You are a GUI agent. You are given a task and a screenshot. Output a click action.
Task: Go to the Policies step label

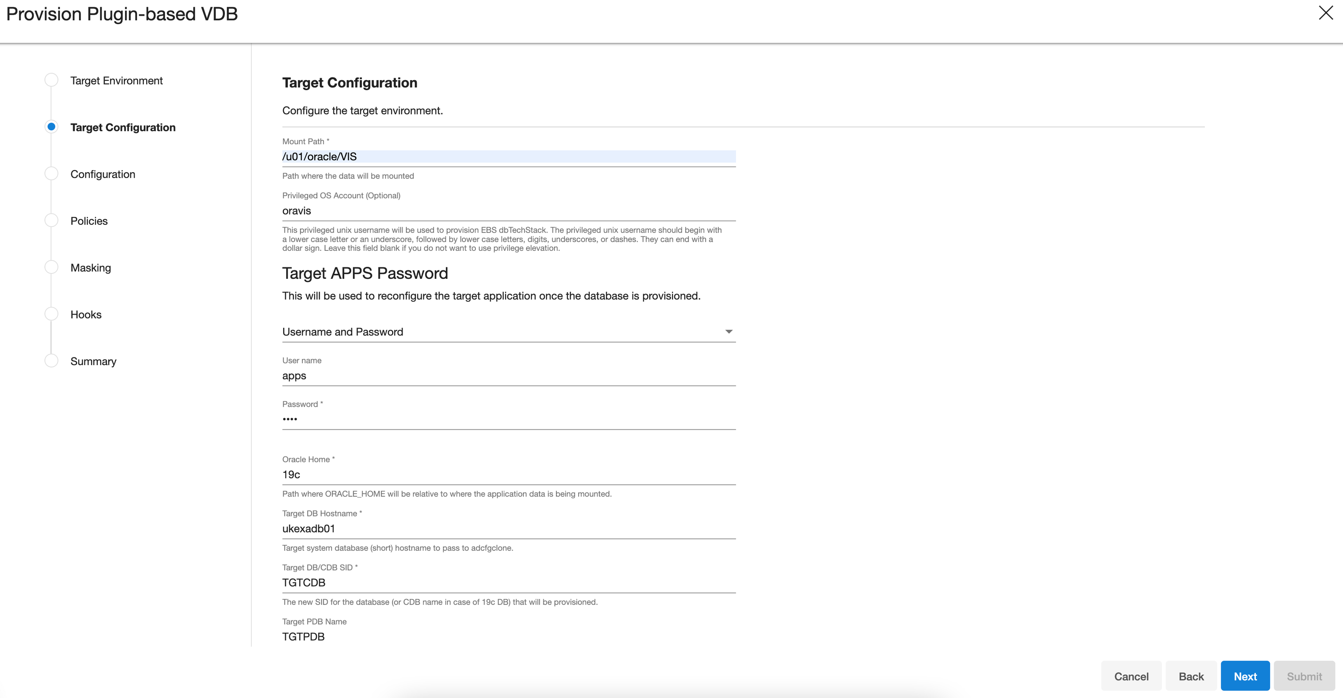(89, 221)
